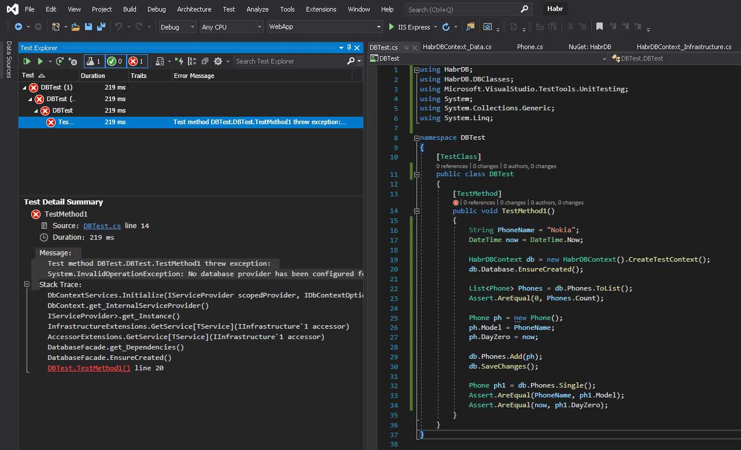
Task: Click the playlist icon in Test Explorer
Action: 160,61
